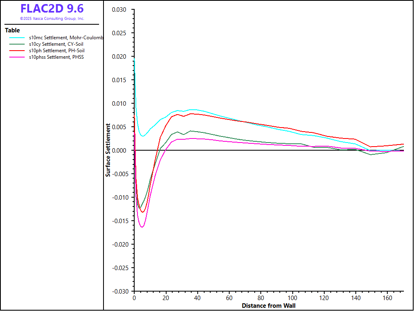Click the FLAC2D 9.6 title

[52, 9]
